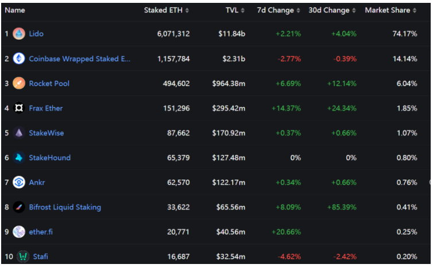433x268 pixels.
Task: Click the StakeWise pyramid logo
Action: point(19,133)
